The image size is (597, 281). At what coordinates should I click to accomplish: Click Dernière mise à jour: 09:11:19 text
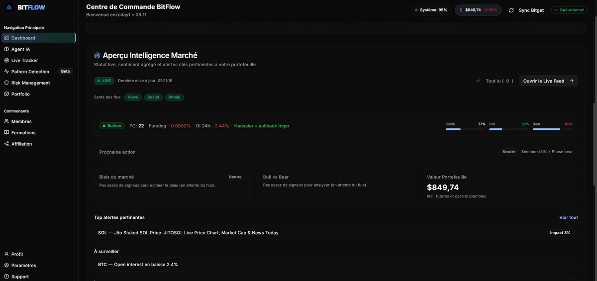point(145,81)
